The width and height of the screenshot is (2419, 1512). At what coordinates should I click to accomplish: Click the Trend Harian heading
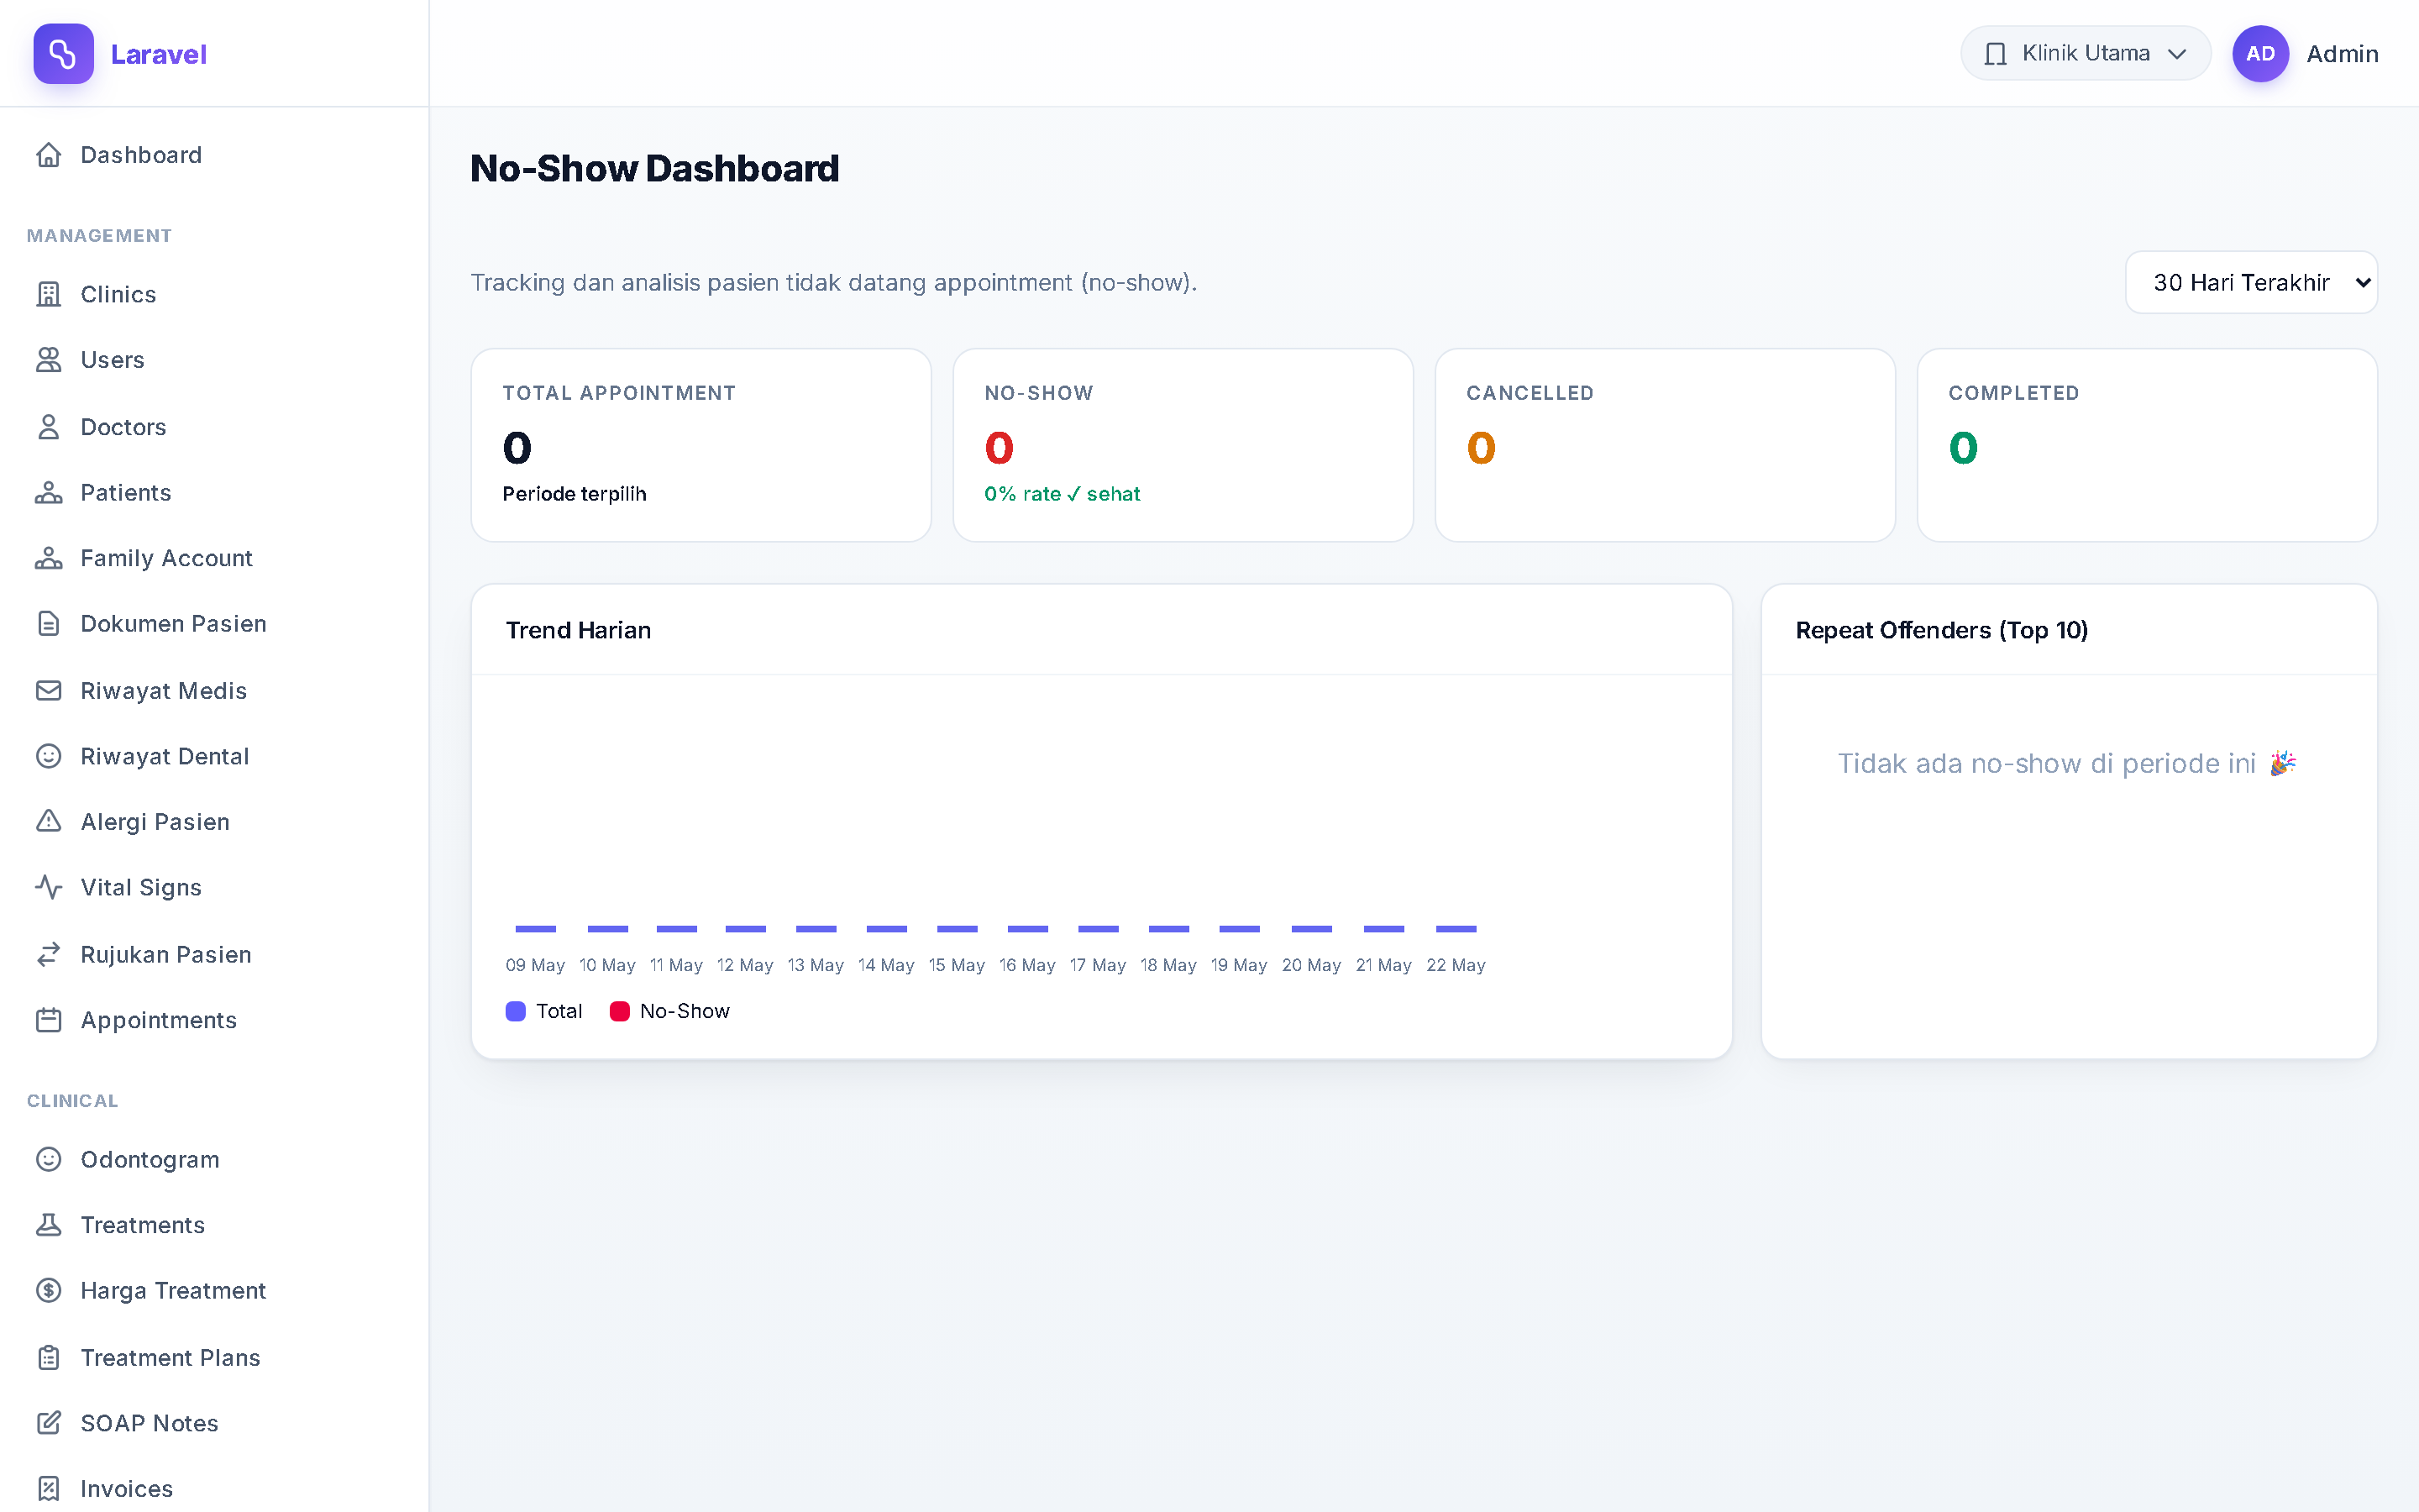pyautogui.click(x=578, y=630)
